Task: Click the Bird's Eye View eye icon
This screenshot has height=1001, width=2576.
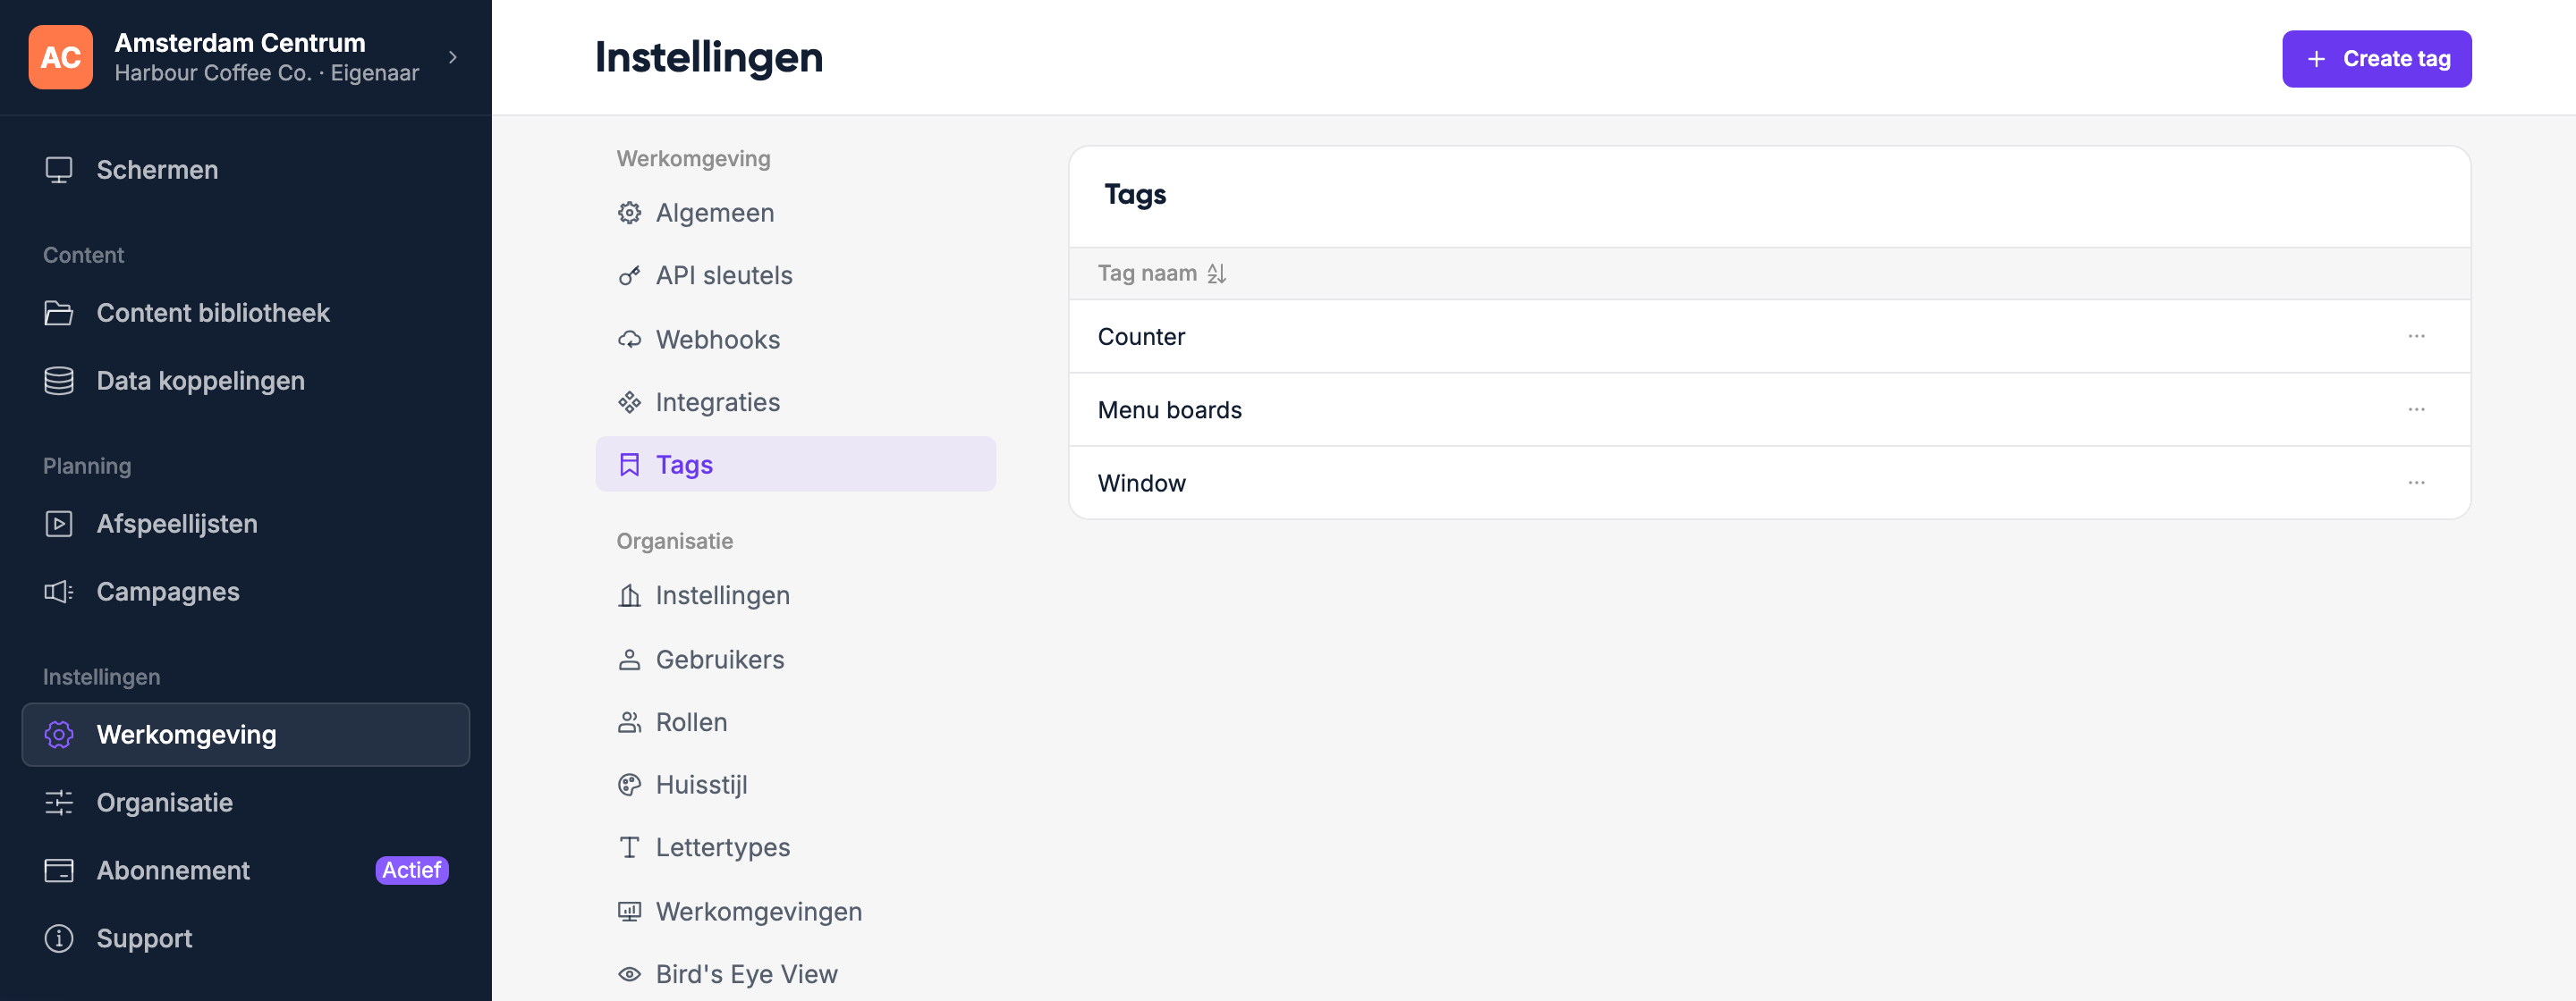Action: [629, 974]
